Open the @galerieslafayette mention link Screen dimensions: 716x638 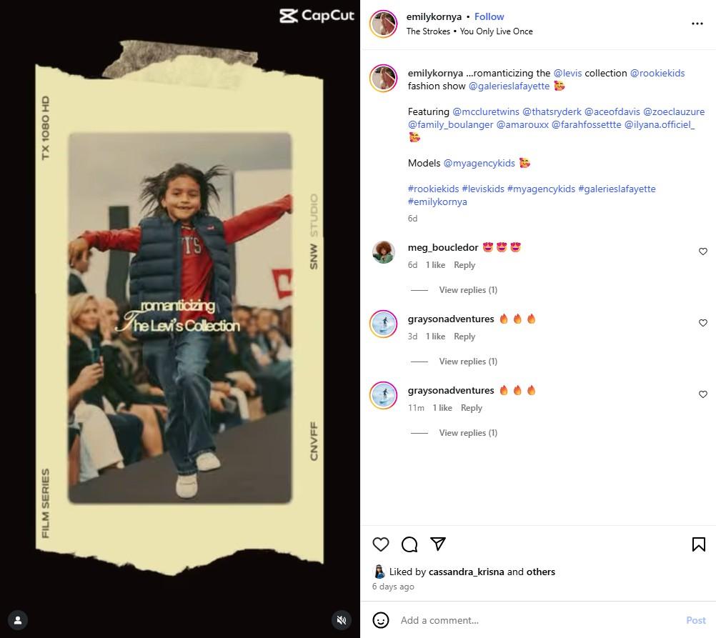click(x=509, y=86)
